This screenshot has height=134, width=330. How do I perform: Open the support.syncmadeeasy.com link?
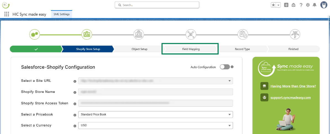pos(291,98)
